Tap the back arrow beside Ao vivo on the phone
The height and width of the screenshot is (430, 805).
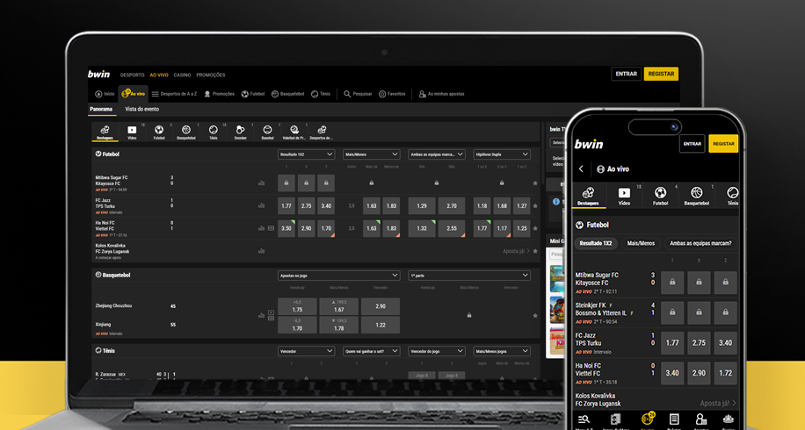[x=581, y=168]
